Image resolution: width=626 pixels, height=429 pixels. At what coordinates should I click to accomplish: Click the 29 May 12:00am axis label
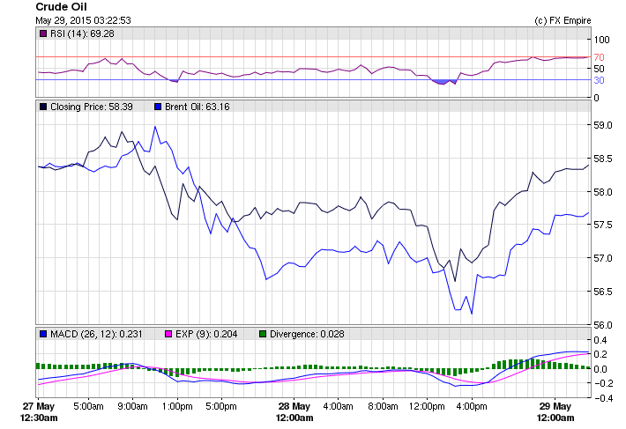556,412
